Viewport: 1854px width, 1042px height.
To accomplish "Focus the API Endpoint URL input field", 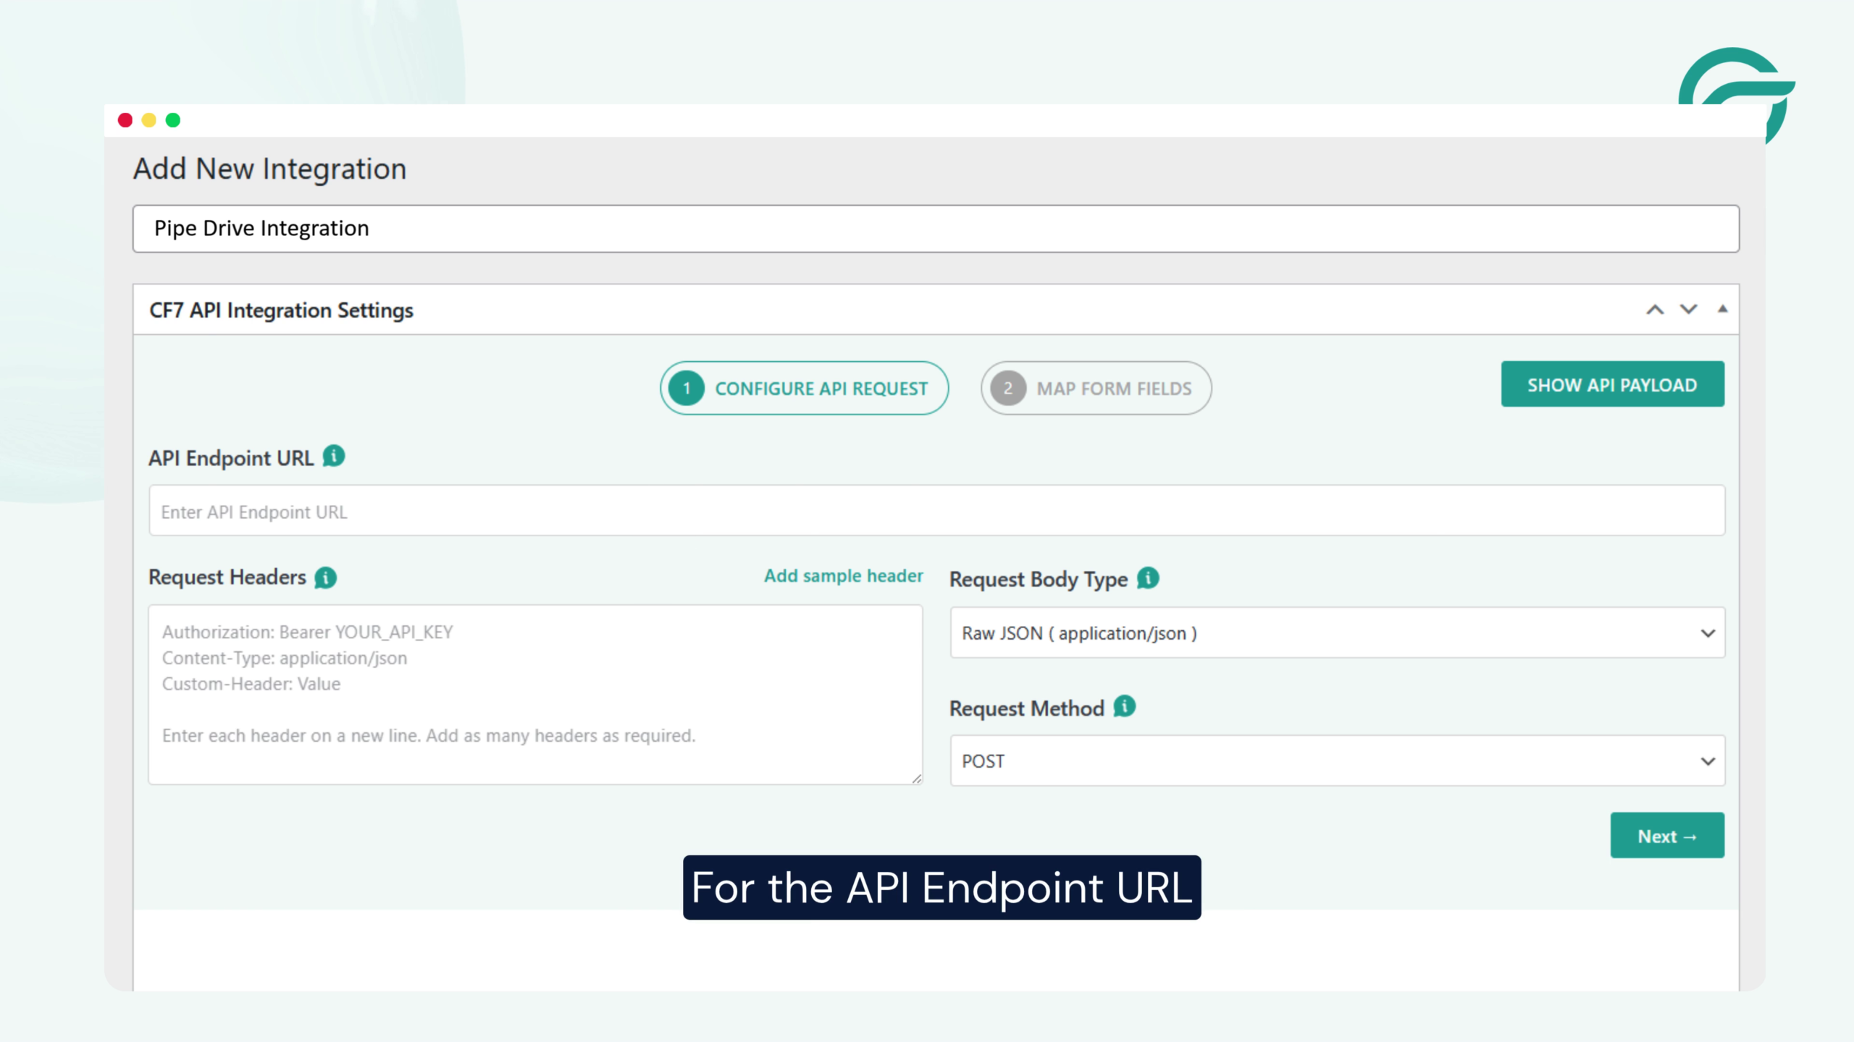I will (x=937, y=511).
